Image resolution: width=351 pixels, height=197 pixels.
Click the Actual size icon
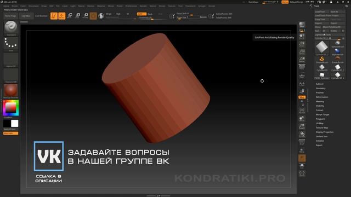point(302,51)
